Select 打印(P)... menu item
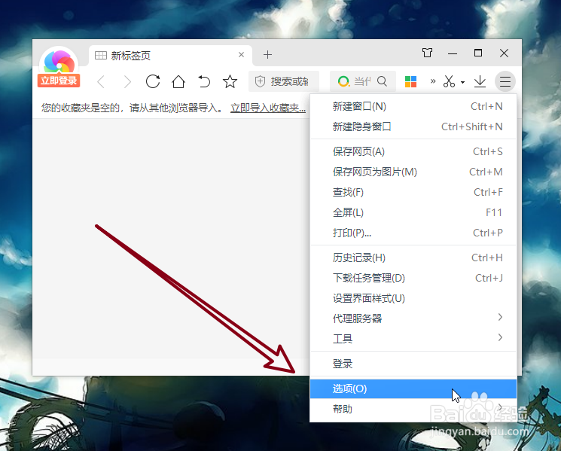This screenshot has width=561, height=451. tap(413, 233)
